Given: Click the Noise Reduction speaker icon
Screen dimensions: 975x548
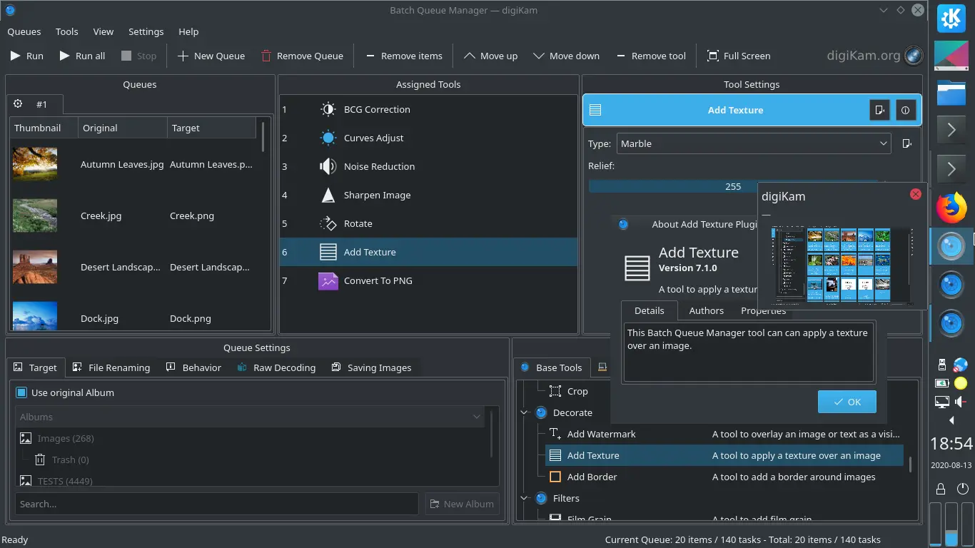Looking at the screenshot, I should pyautogui.click(x=328, y=166).
